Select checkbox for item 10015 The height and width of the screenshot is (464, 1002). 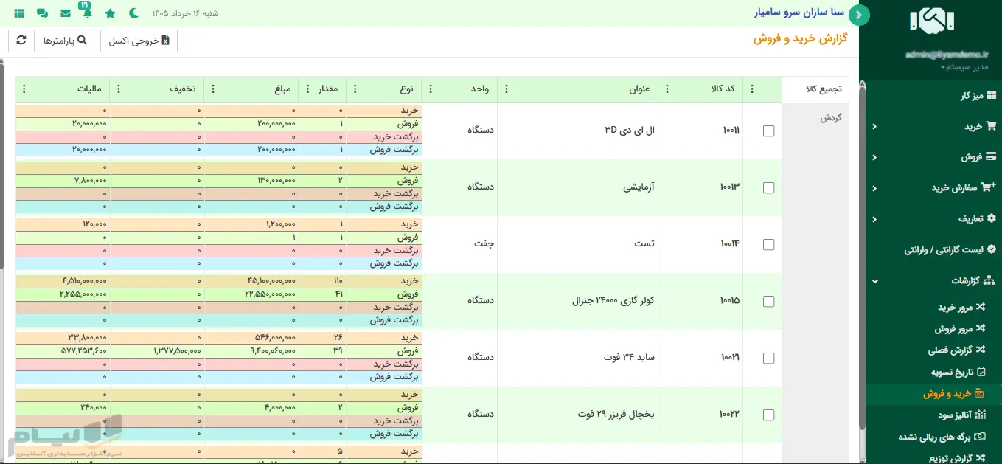768,302
